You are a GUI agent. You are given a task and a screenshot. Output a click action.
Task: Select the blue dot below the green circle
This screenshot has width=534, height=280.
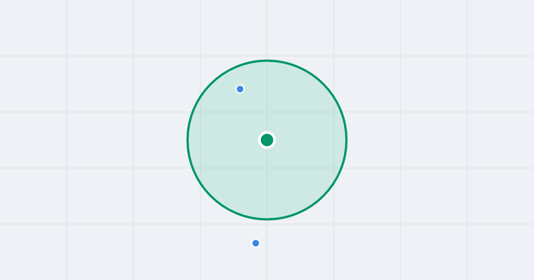[255, 243]
